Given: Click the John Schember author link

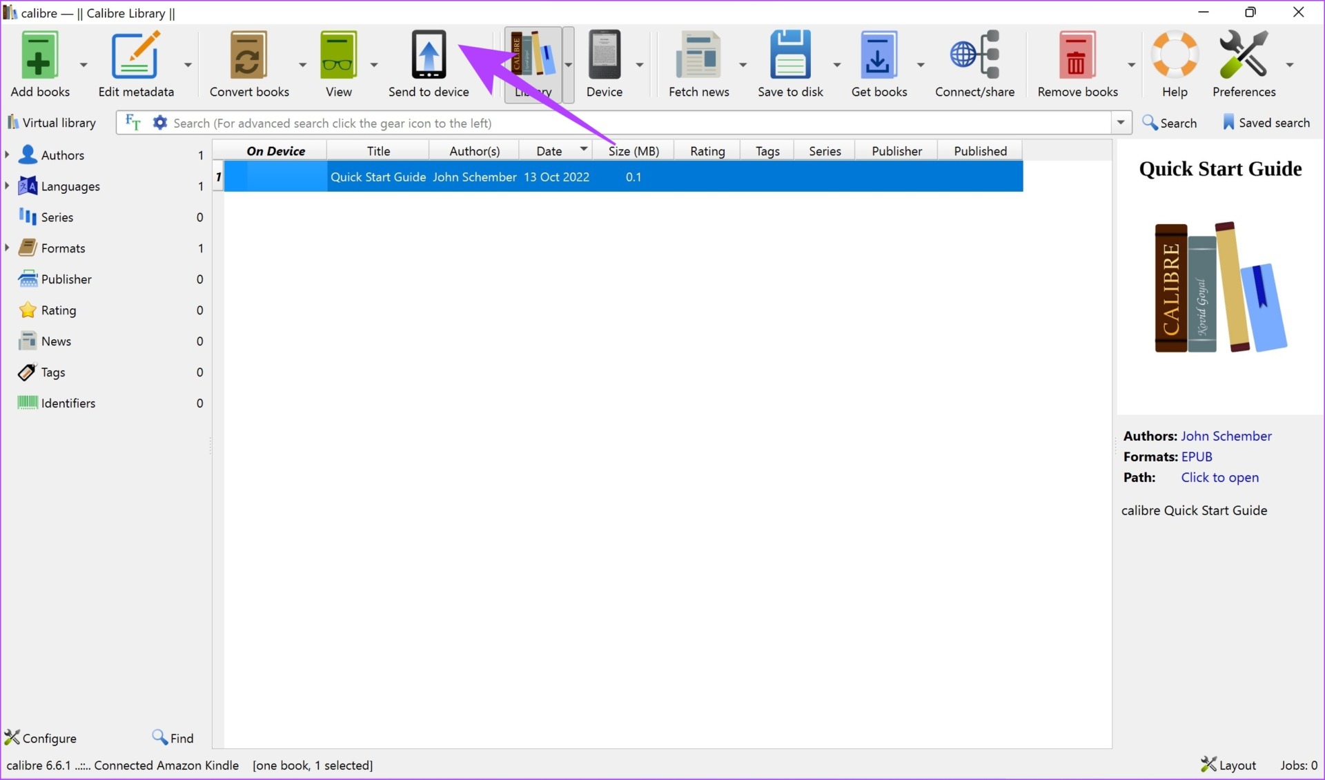Looking at the screenshot, I should [x=1226, y=436].
